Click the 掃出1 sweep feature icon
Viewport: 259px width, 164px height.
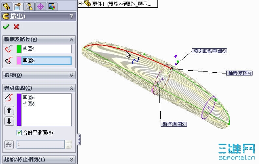tap(6, 16)
